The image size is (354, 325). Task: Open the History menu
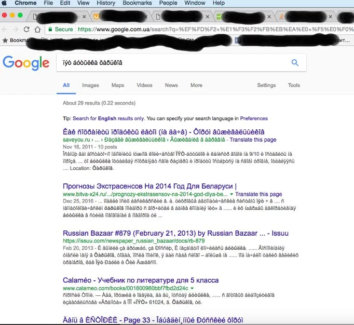coord(106,3)
